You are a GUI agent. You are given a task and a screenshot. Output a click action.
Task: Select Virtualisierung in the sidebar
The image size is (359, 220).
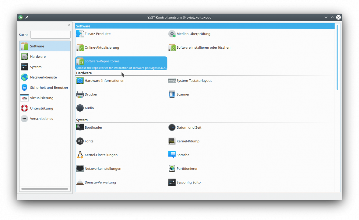click(x=45, y=98)
